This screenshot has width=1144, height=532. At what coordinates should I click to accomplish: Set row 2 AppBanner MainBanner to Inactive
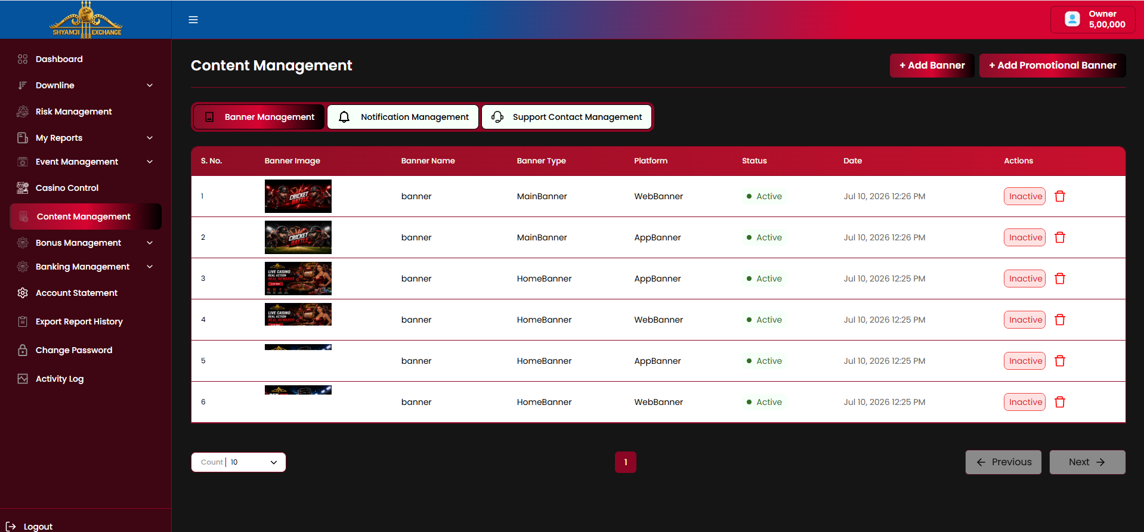1025,237
